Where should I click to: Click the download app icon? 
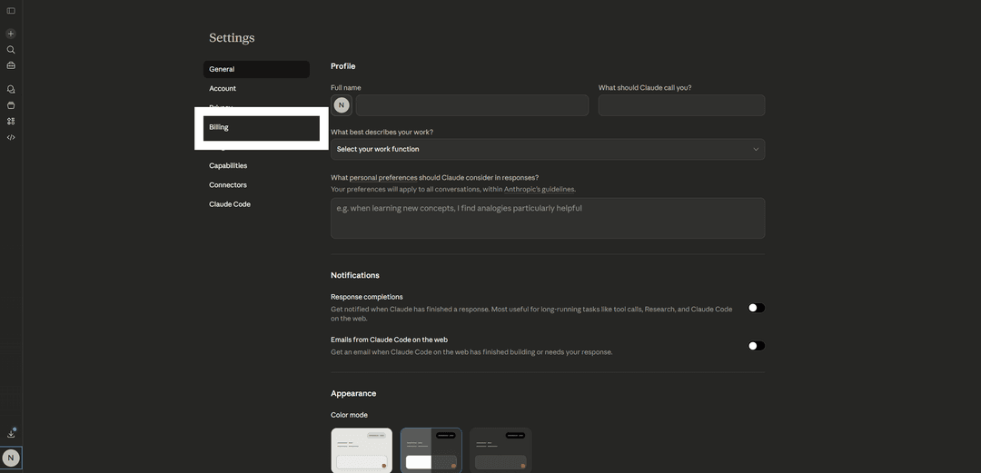coord(11,434)
